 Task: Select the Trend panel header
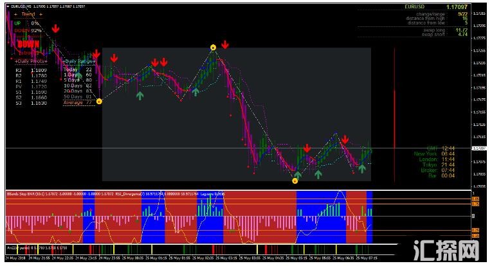pos(28,14)
